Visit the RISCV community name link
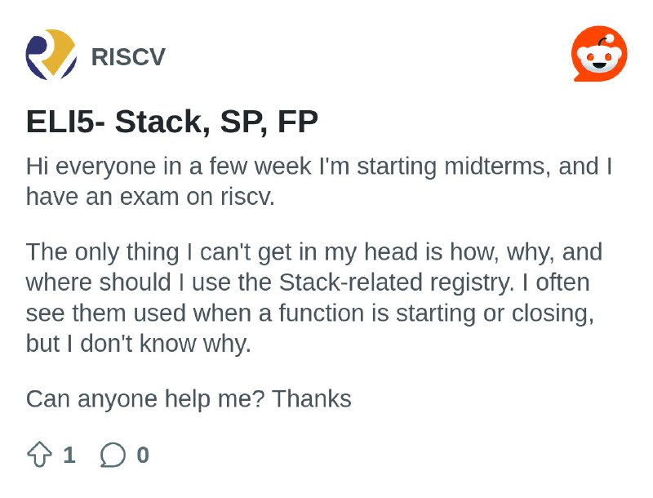 tap(128, 56)
